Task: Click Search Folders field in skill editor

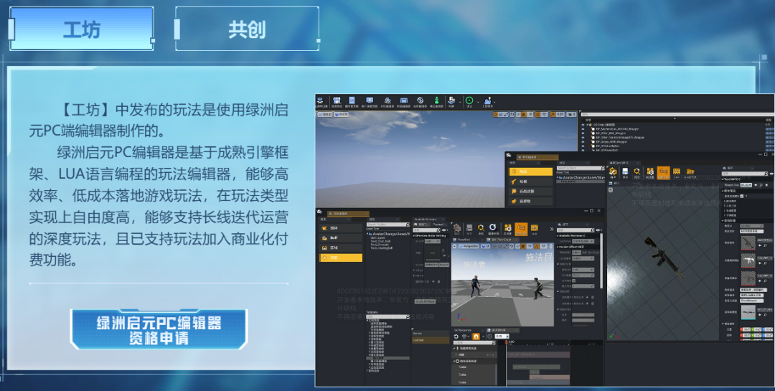Action: [387, 225]
